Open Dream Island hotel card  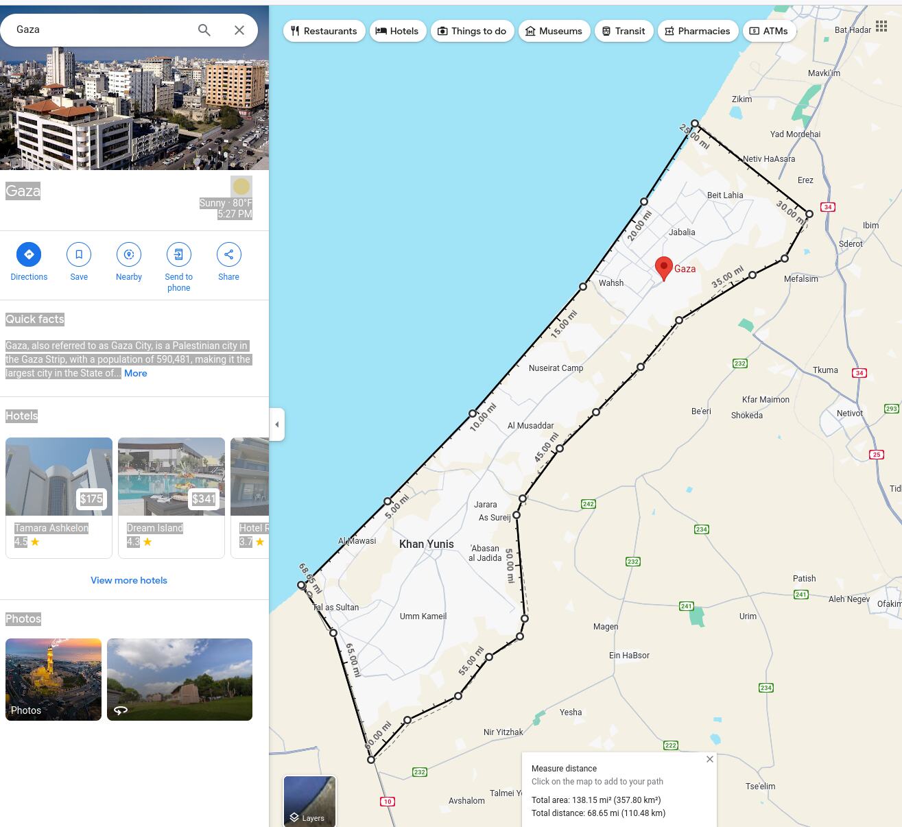click(x=171, y=498)
